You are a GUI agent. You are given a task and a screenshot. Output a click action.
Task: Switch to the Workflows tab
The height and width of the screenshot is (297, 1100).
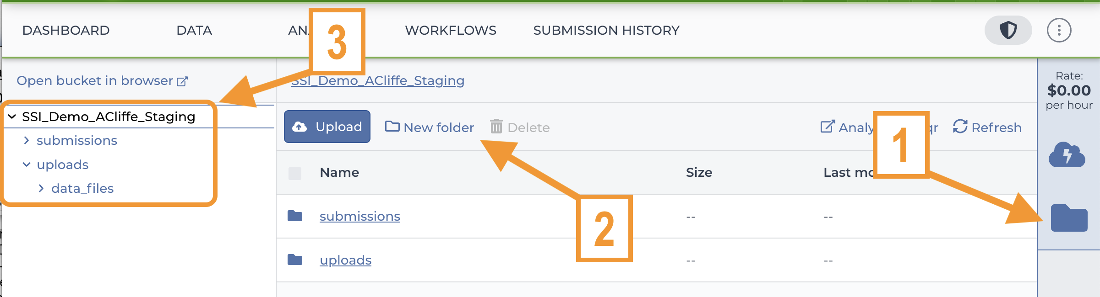(451, 30)
